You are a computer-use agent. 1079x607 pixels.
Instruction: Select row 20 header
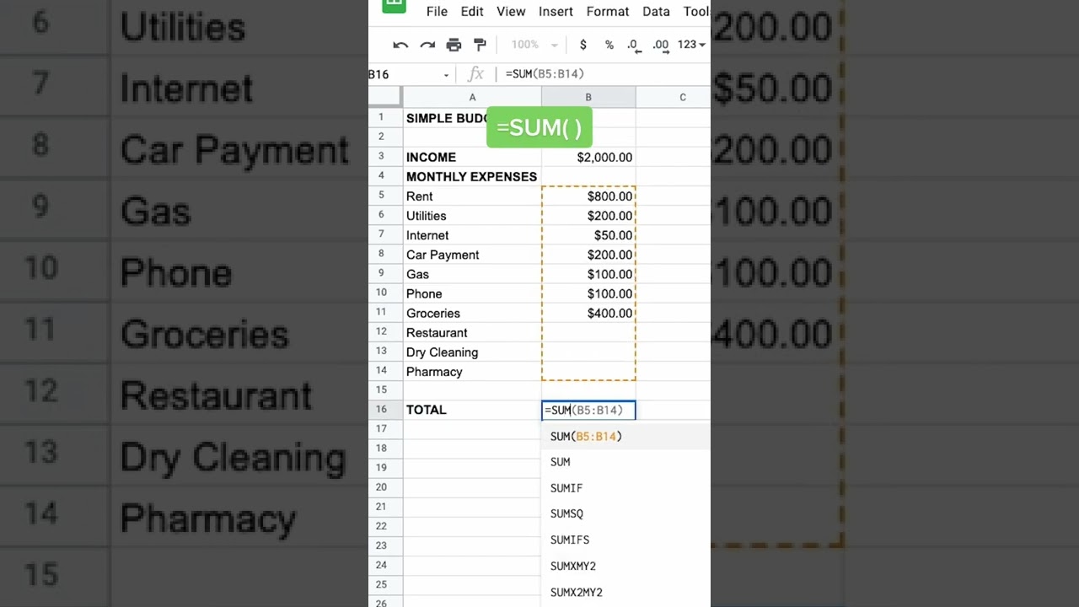[x=385, y=487]
